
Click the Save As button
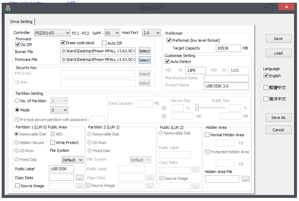point(278,117)
